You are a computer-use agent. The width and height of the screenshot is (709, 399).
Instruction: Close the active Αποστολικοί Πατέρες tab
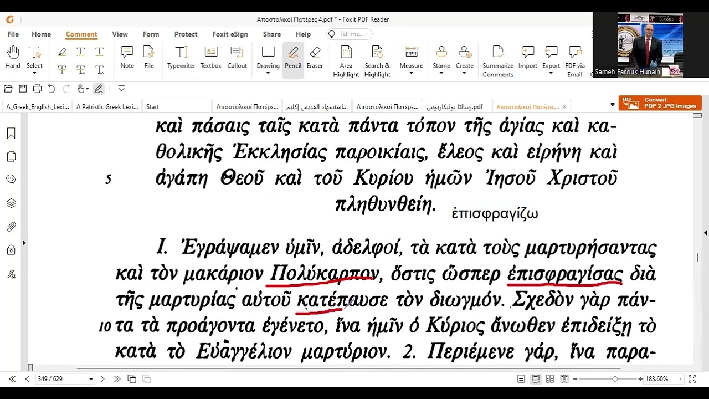coord(564,106)
